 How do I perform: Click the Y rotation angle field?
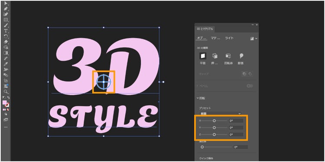click(236, 128)
